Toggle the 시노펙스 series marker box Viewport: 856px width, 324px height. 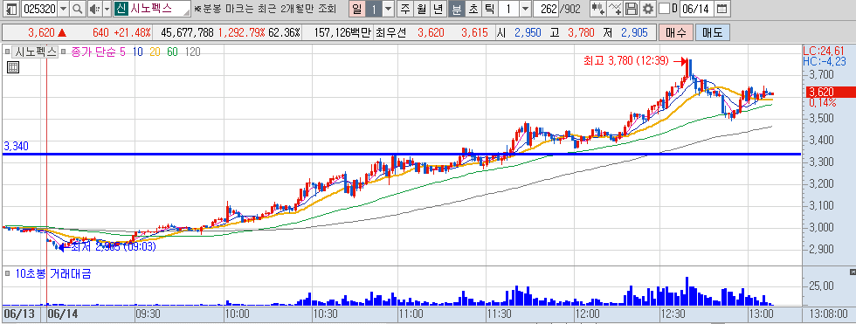[x=7, y=52]
